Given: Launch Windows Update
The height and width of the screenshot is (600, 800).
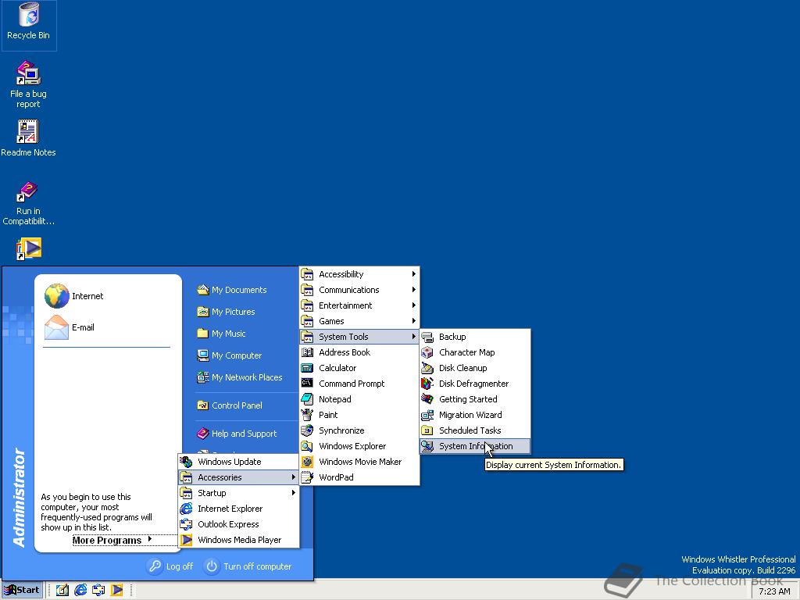Looking at the screenshot, I should (x=239, y=462).
